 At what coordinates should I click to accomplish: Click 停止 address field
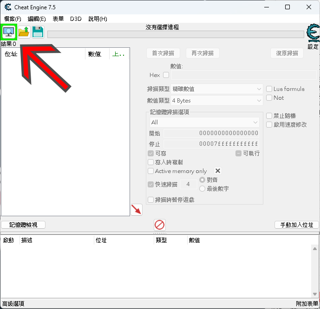pyautogui.click(x=211, y=144)
